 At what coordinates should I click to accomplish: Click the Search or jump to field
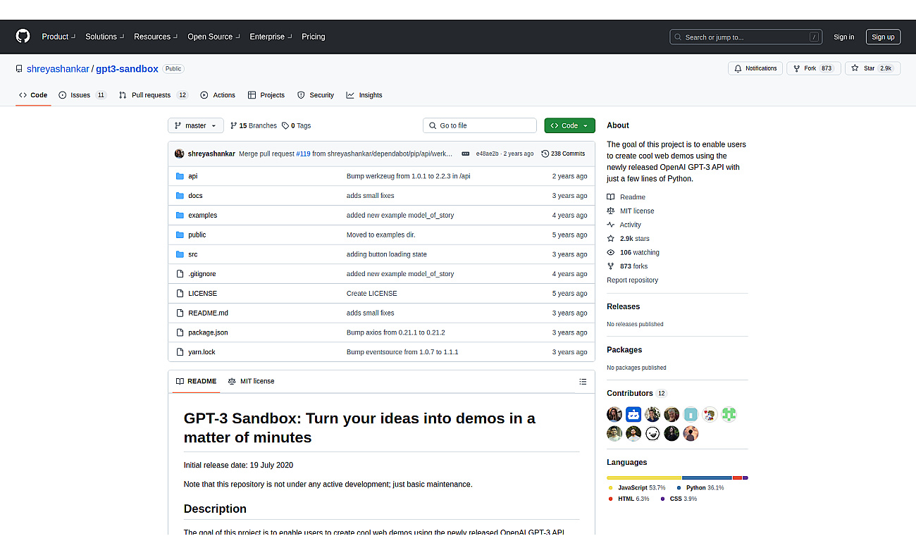746,37
